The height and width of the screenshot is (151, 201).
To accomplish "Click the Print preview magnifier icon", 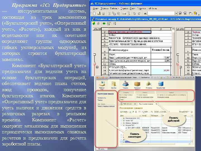I will pos(129,13).
